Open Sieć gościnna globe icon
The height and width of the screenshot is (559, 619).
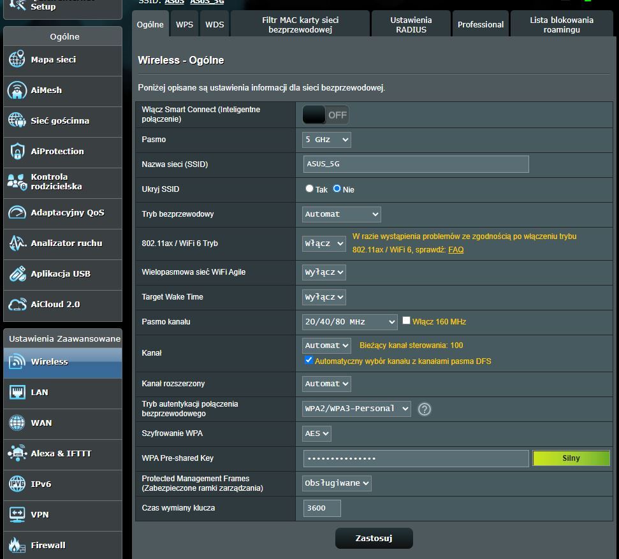[17, 120]
